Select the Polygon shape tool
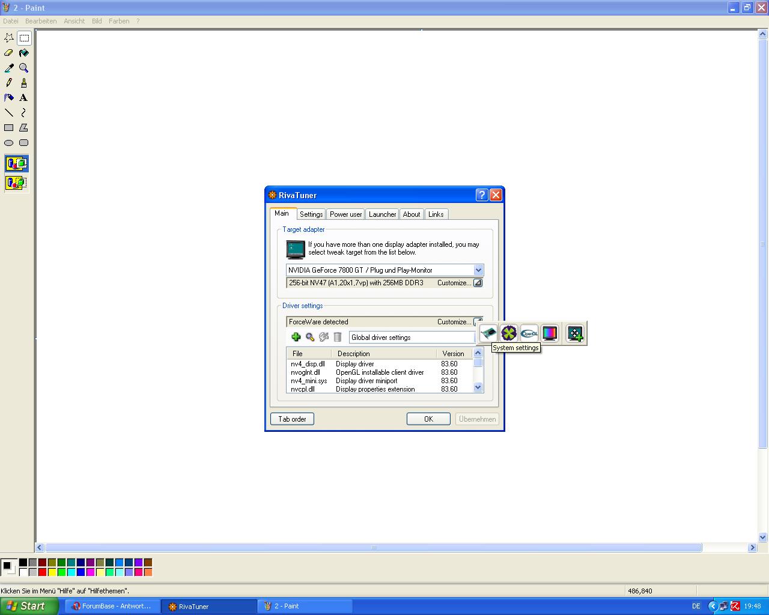Screen dimensions: 769x615 24,128
